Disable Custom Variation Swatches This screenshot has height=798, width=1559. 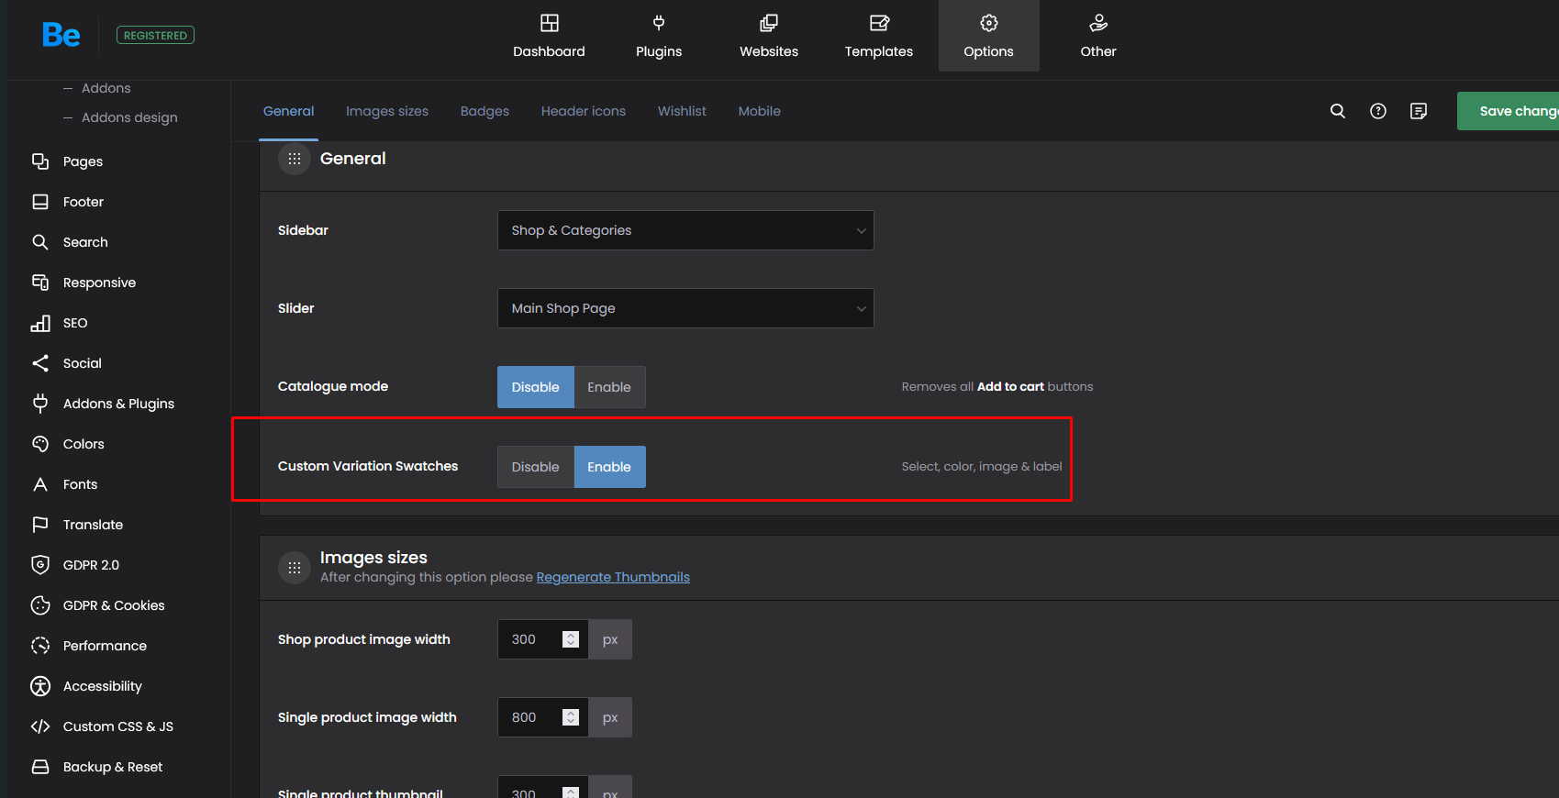click(536, 467)
